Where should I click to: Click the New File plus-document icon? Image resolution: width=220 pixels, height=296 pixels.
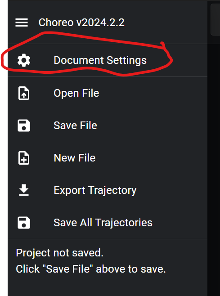pos(23,158)
